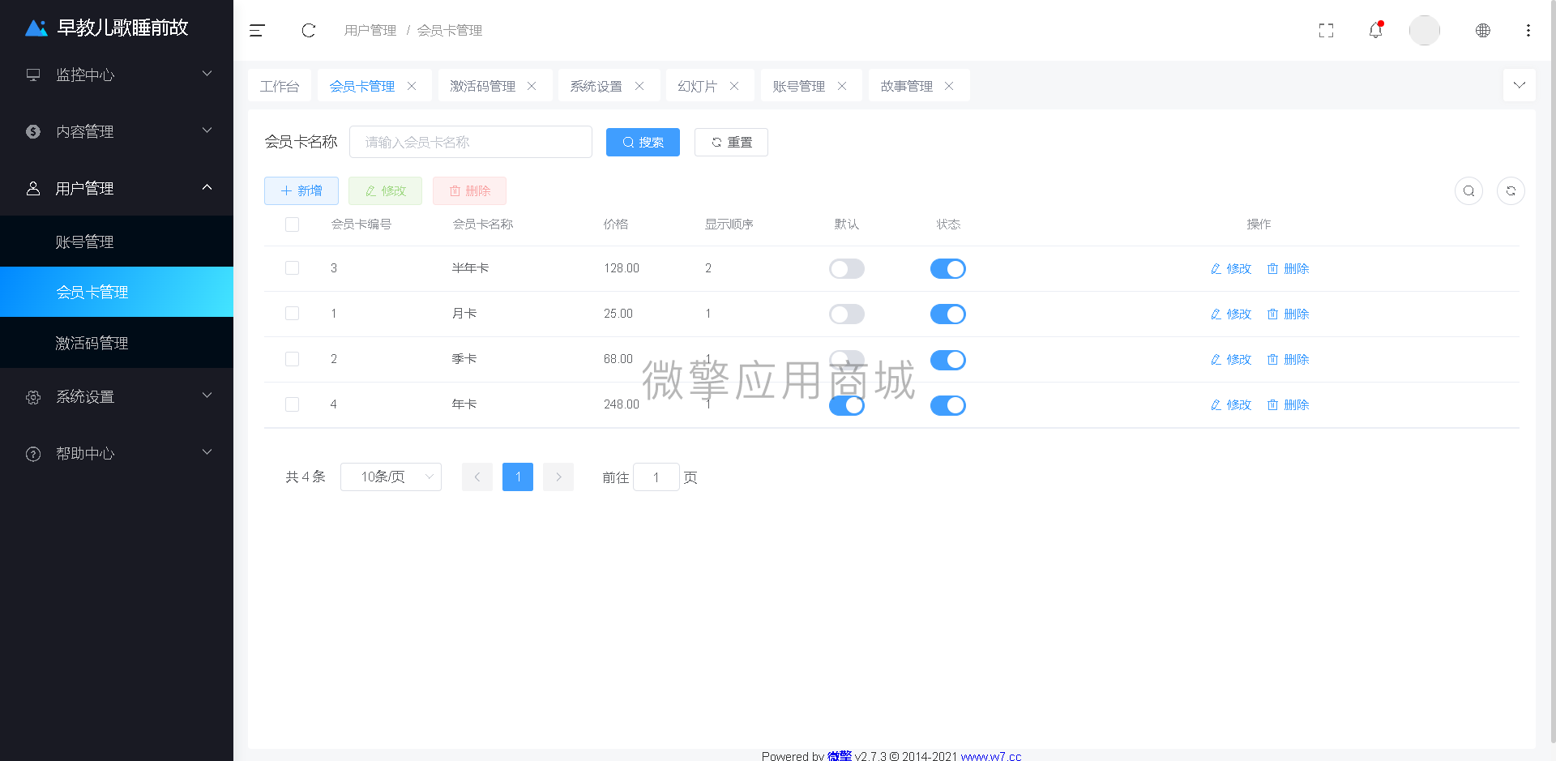
Task: Click the app logo icon in sidebar
Action: pyautogui.click(x=36, y=28)
